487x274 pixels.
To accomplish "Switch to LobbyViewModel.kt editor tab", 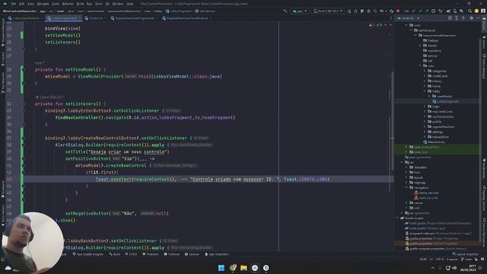I will point(26,18).
